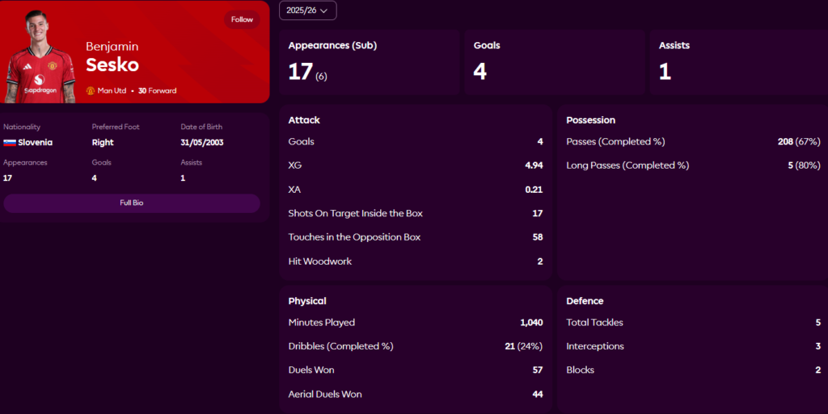
Task: Click the Aerial Duels Won row
Action: [x=415, y=395]
